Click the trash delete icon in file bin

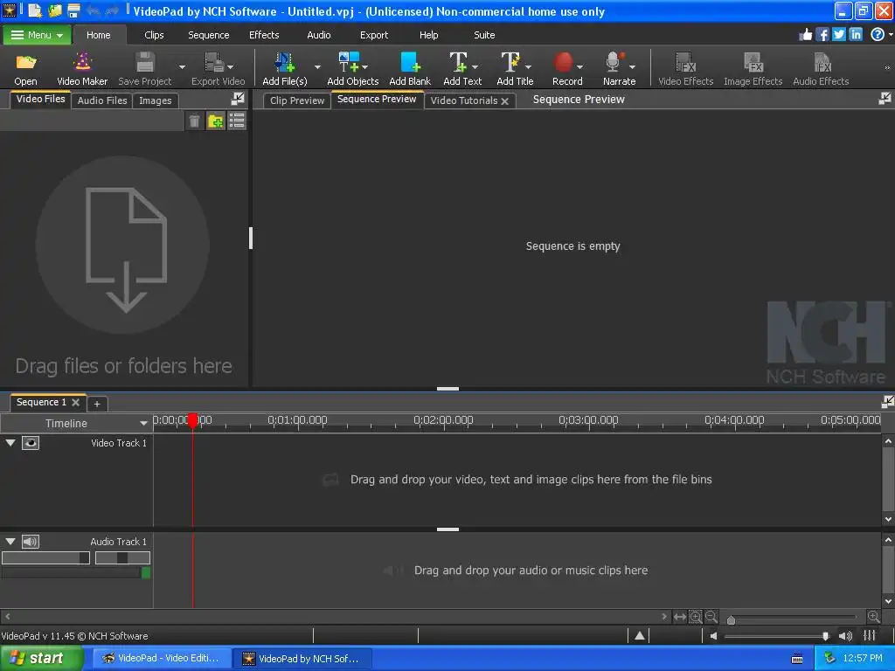[x=195, y=121]
